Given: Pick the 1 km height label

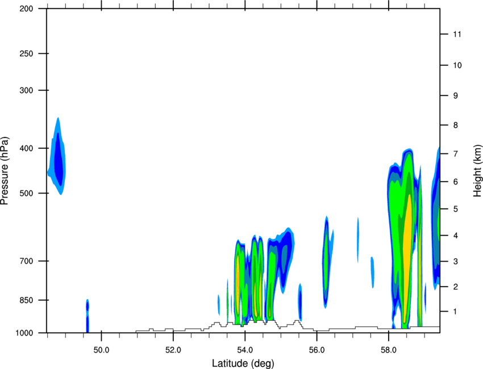Looking at the screenshot, I should pos(455,312).
